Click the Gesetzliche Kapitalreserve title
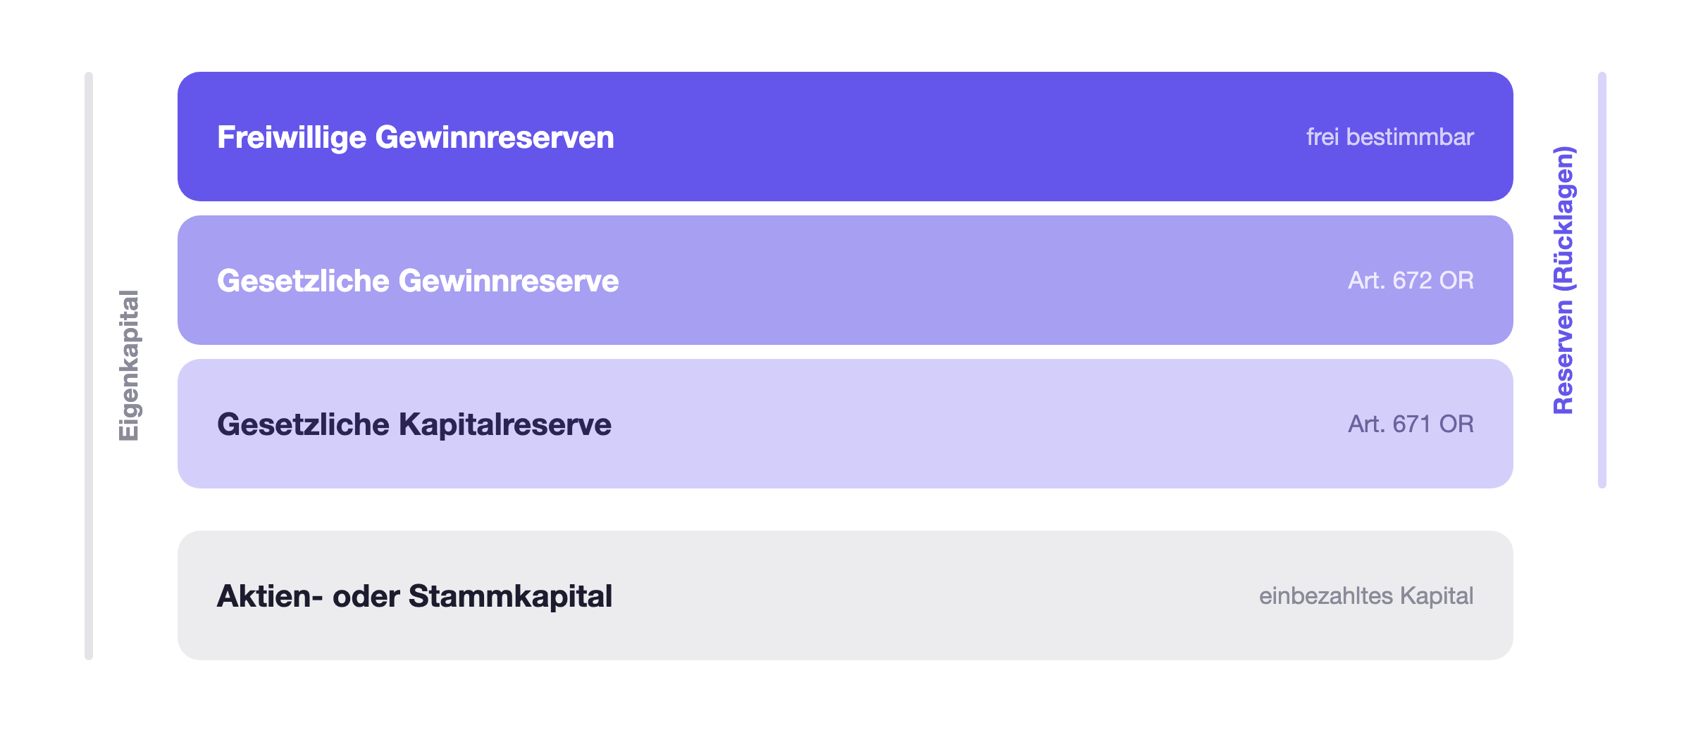This screenshot has height=732, width=1691. click(x=414, y=424)
